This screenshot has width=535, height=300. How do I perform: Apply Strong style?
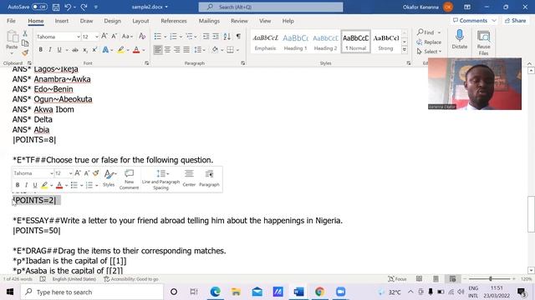(385, 42)
